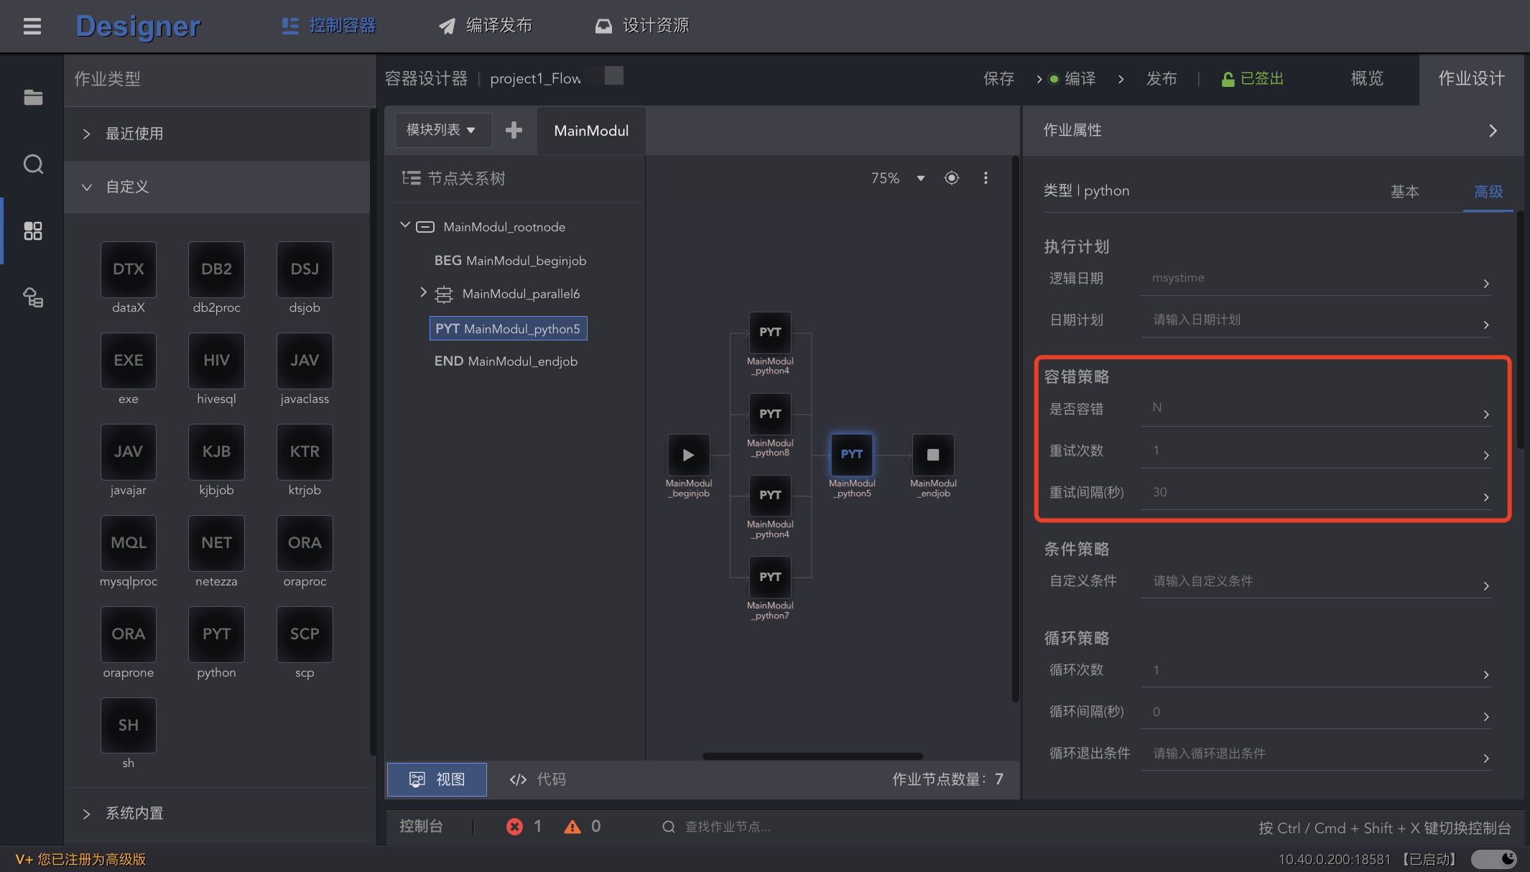Open the 模块列表 dropdown

coord(441,130)
